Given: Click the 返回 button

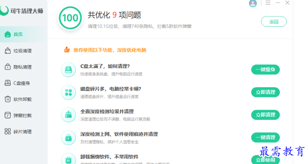Looking at the screenshot, I should click(274, 22).
